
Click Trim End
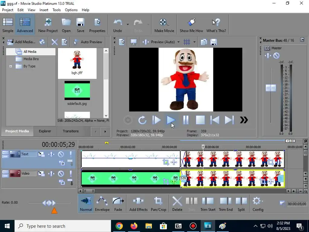pos(226,204)
